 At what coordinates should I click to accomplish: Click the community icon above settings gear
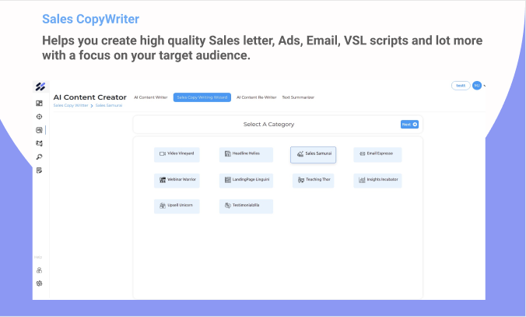pyautogui.click(x=39, y=270)
